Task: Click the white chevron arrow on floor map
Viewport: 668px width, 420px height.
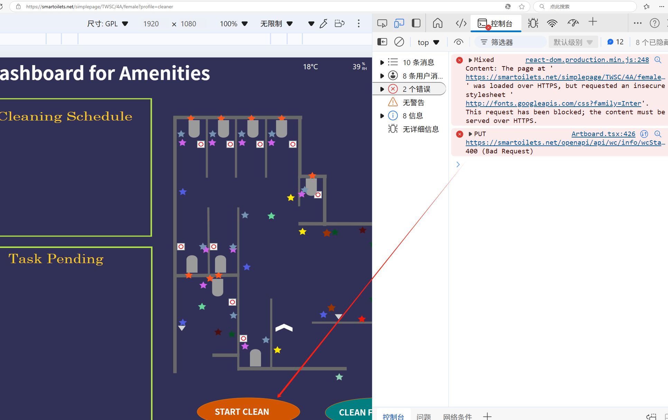Action: tap(284, 327)
